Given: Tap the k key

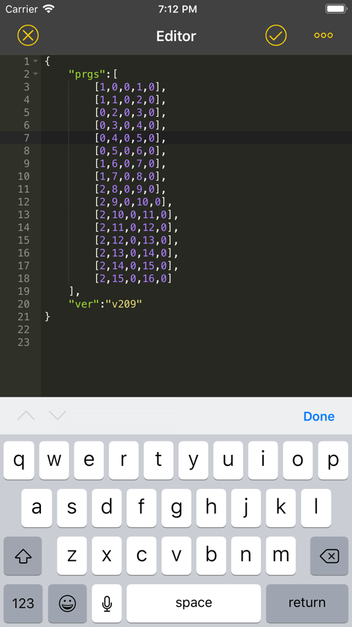Looking at the screenshot, I should [x=281, y=508].
